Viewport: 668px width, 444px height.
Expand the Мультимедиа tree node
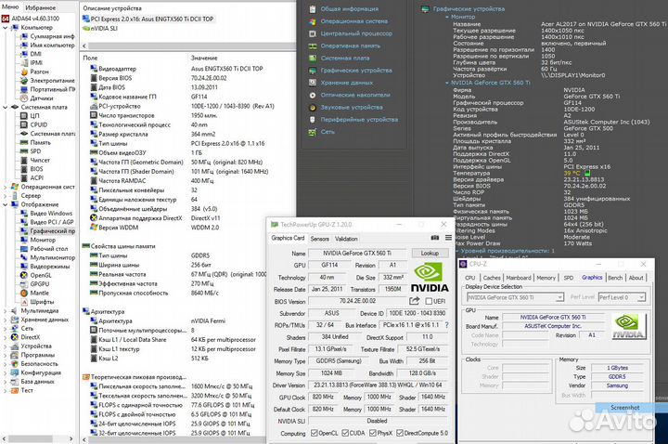click(6, 311)
